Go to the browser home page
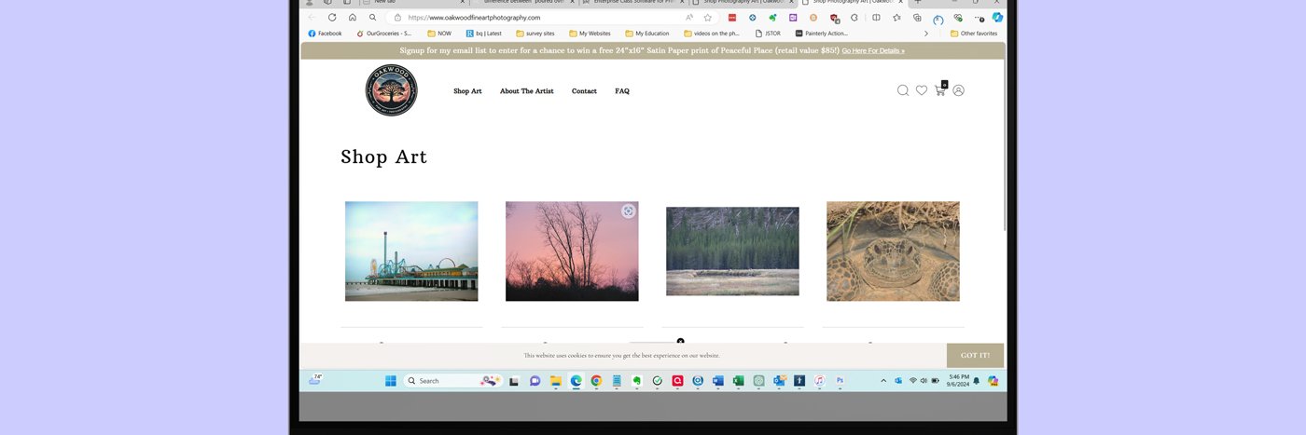The image size is (1306, 435). pos(353,17)
